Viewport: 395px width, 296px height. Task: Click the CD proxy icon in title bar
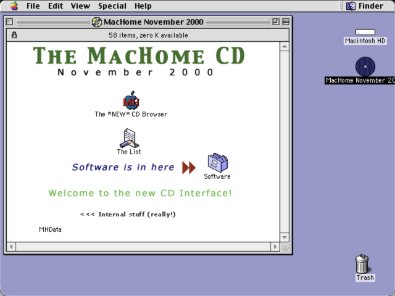click(x=97, y=22)
